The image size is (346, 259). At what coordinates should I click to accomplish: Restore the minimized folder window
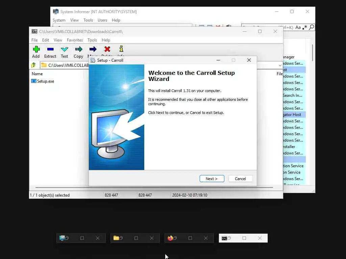click(x=121, y=238)
